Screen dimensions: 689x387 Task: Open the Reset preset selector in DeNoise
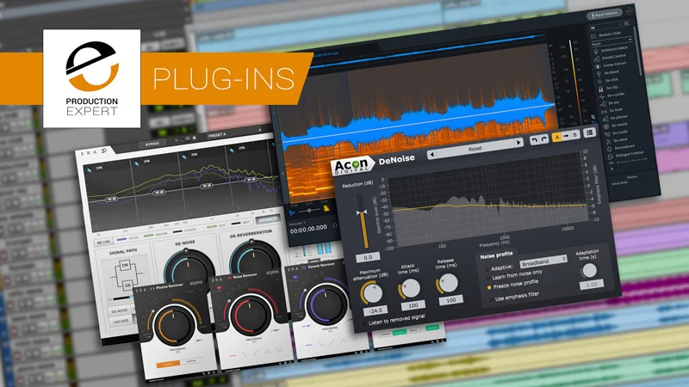(475, 149)
